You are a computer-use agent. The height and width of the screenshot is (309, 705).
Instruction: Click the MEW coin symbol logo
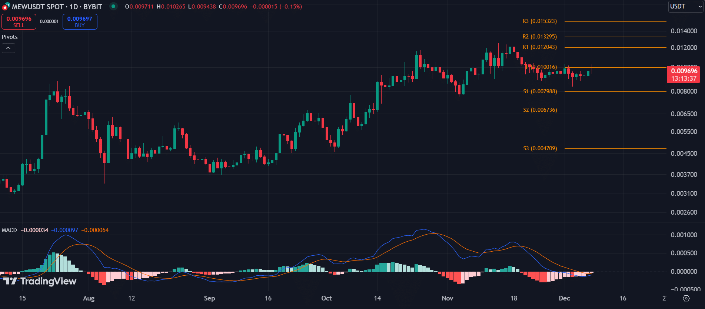[6, 6]
